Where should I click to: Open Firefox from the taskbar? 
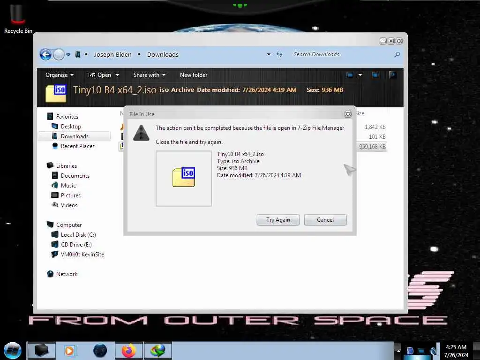pyautogui.click(x=129, y=351)
